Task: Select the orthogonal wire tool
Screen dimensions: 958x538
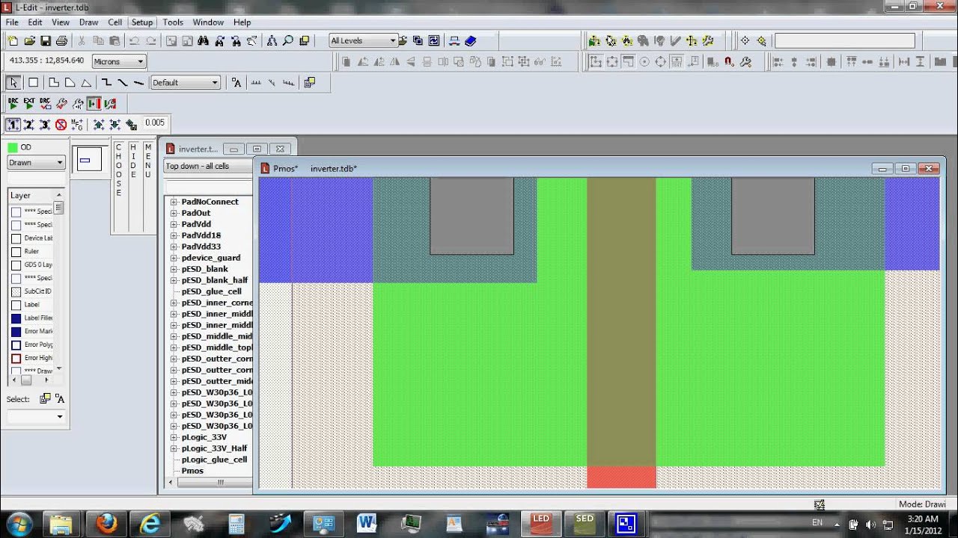Action: pos(106,82)
